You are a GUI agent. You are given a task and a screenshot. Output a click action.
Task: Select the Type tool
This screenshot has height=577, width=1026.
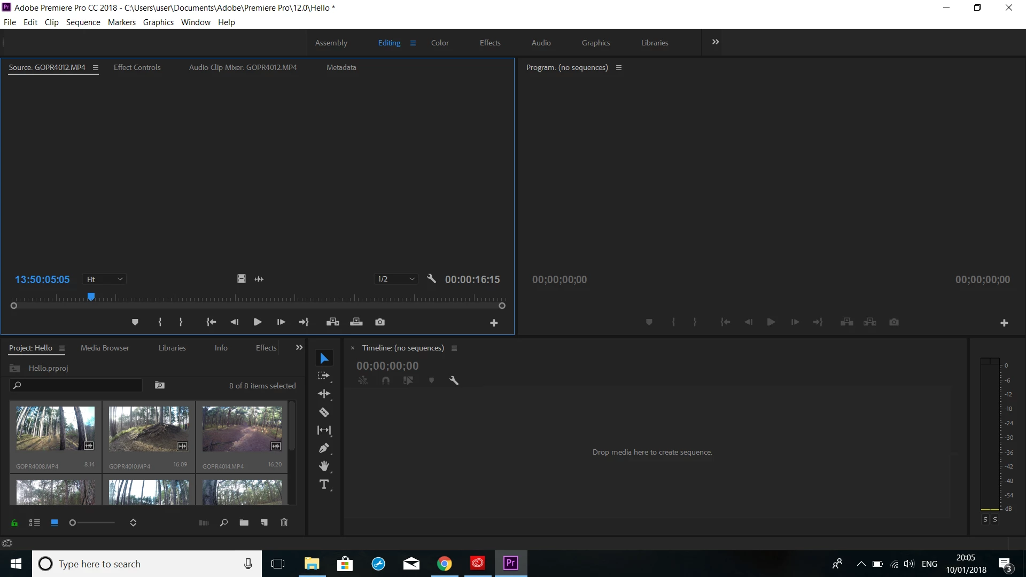point(324,485)
